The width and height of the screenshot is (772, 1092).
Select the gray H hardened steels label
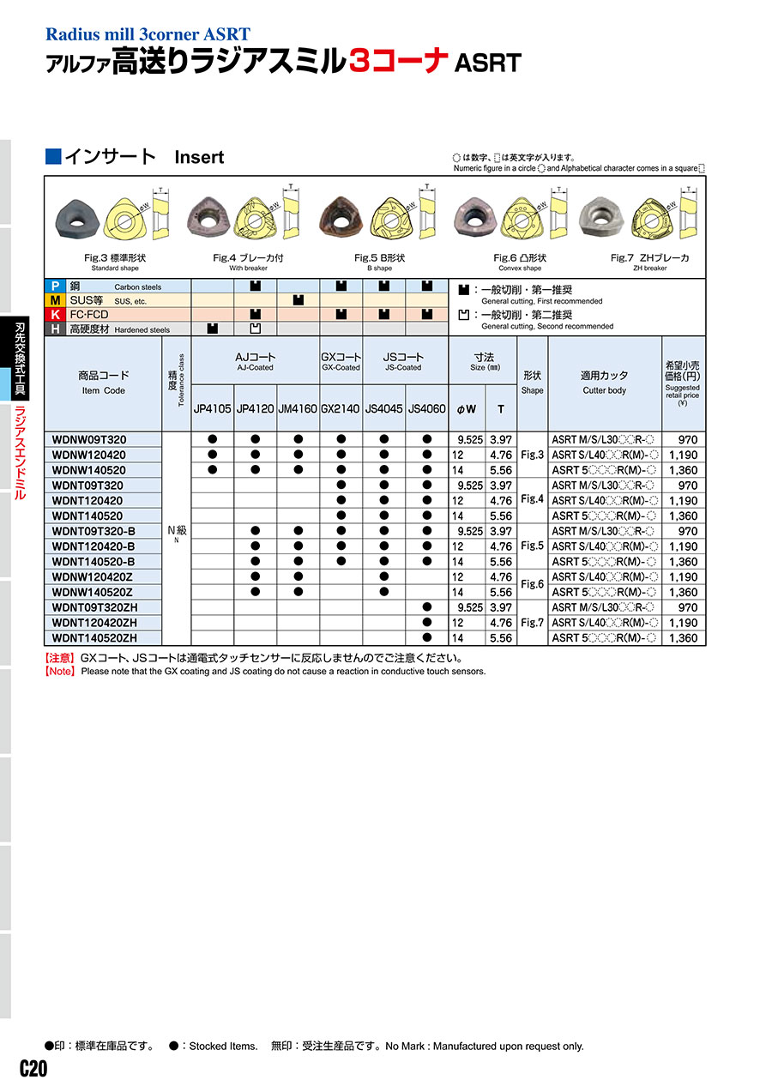coord(53,329)
